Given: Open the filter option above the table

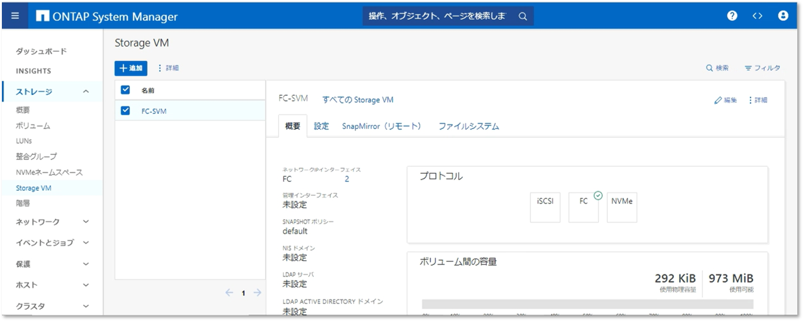Looking at the screenshot, I should pyautogui.click(x=762, y=68).
